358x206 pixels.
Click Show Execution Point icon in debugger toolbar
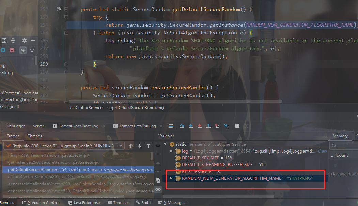(171, 126)
